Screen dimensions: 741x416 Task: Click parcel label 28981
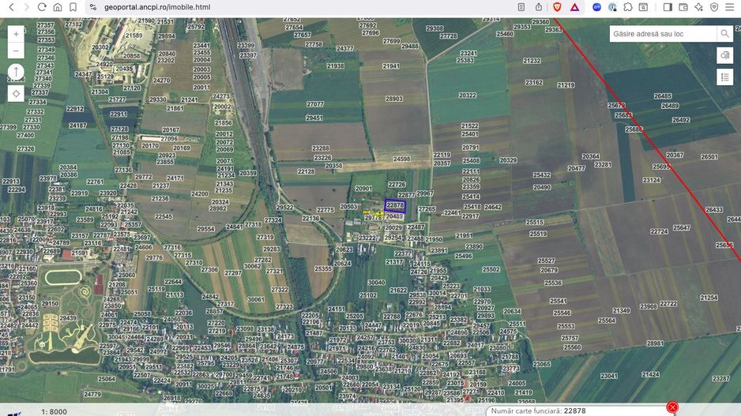coord(655,343)
